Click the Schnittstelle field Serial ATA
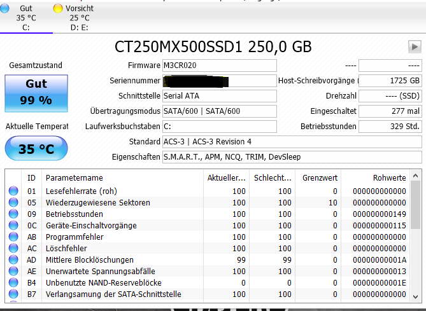Image resolution: width=426 pixels, height=311 pixels. 220,96
